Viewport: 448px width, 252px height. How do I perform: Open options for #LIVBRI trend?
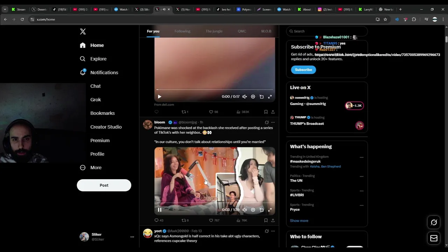[362, 191]
